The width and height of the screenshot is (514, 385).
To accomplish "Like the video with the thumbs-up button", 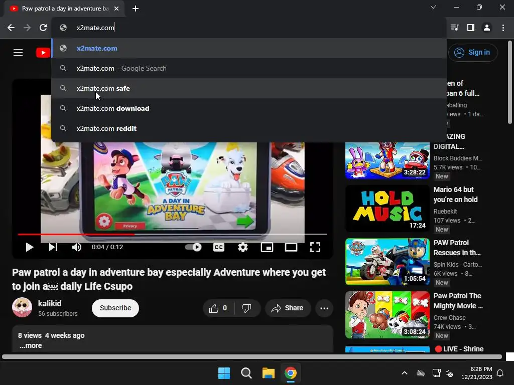I will [219, 308].
